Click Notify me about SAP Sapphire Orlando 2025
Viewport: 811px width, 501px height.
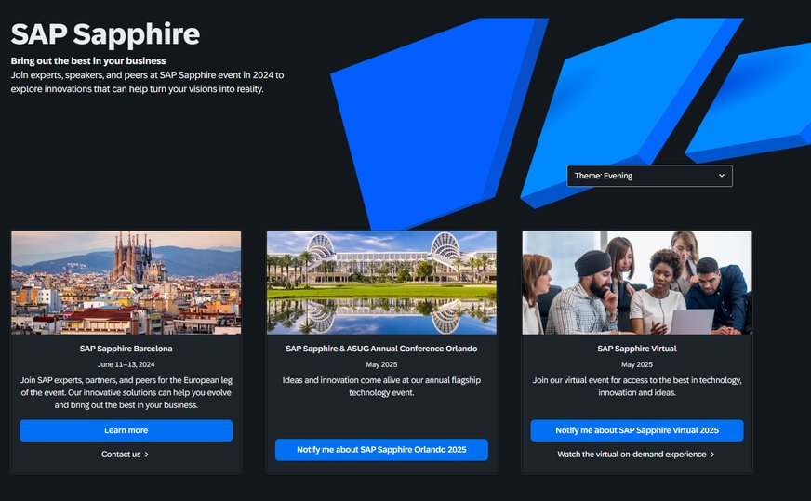[x=381, y=450]
